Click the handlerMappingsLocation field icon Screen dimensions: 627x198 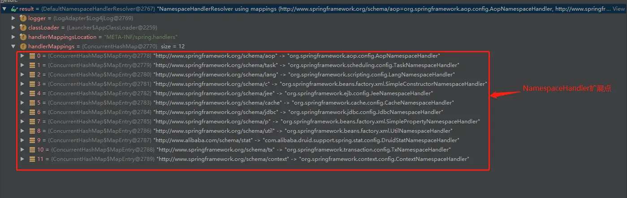23,37
